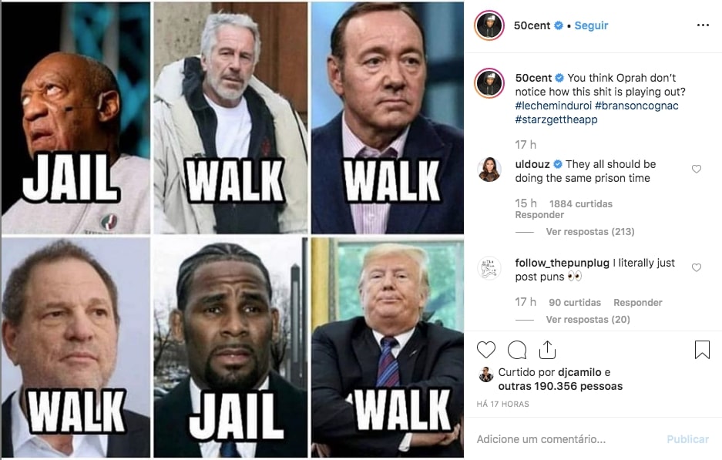
Task: Like the post with the heart icon
Action: (485, 350)
